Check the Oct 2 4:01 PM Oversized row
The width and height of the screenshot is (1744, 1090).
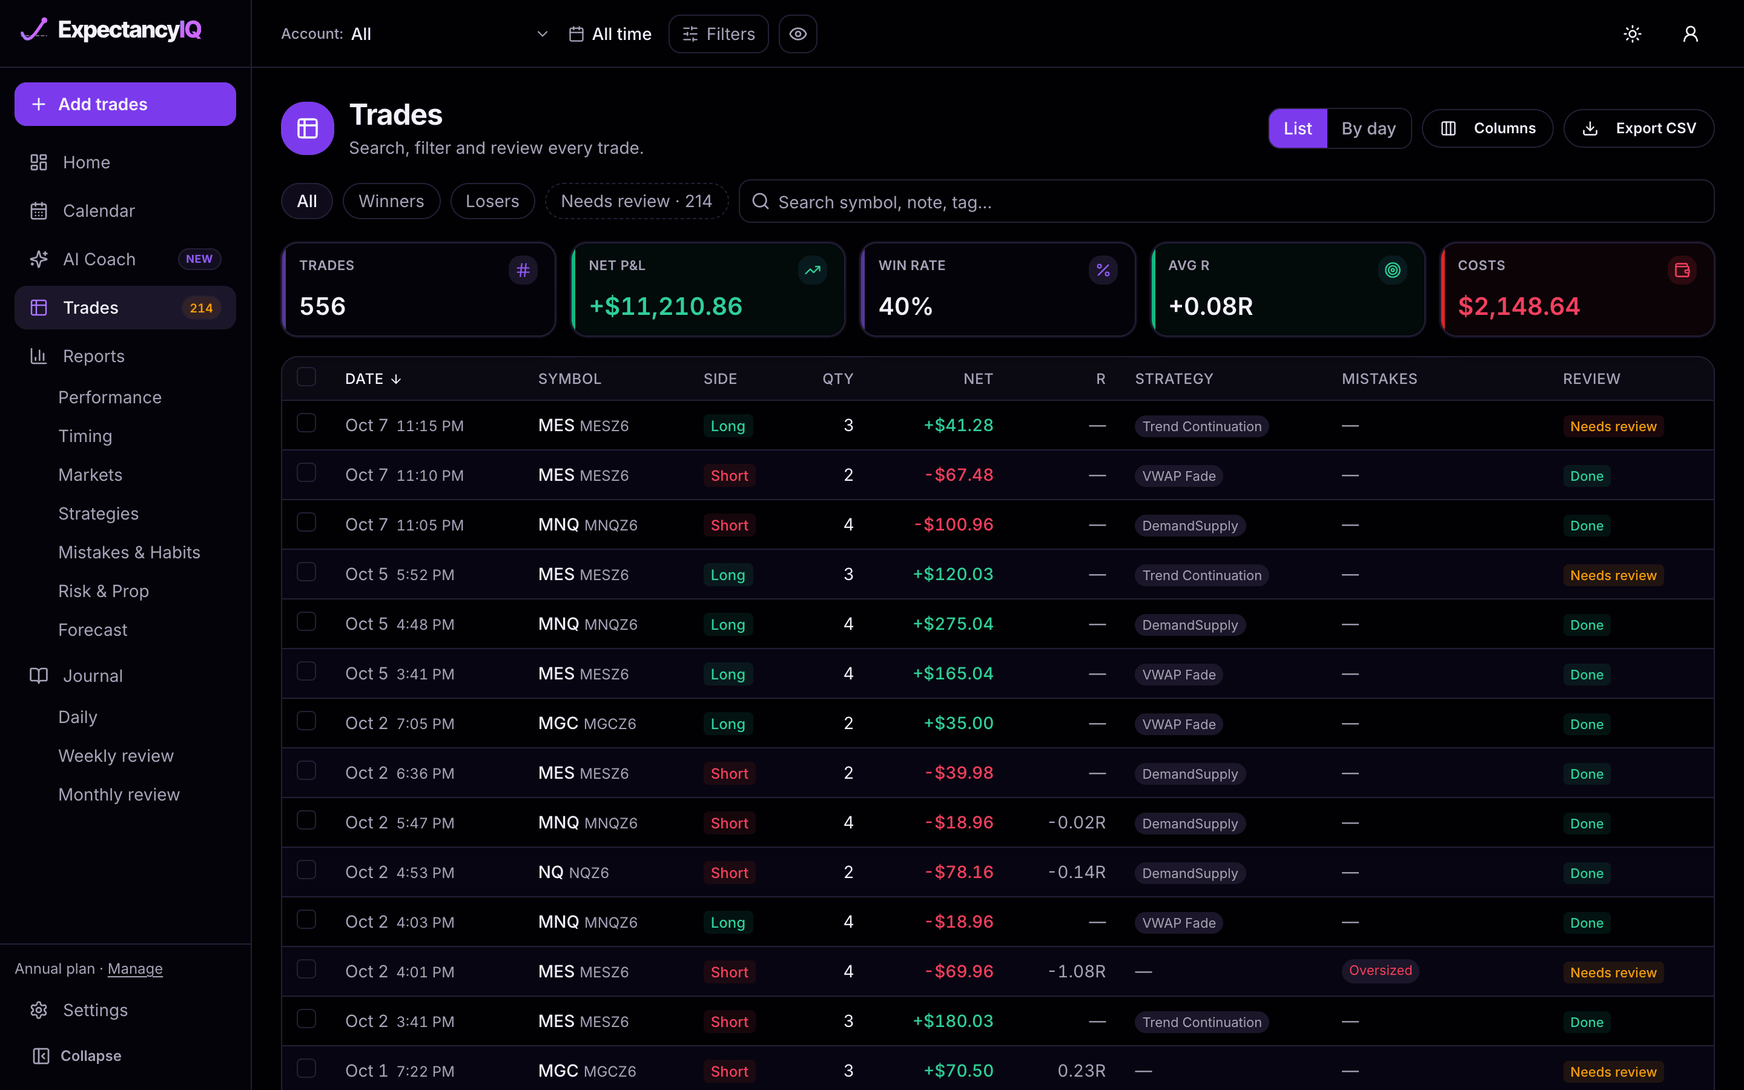click(x=306, y=969)
